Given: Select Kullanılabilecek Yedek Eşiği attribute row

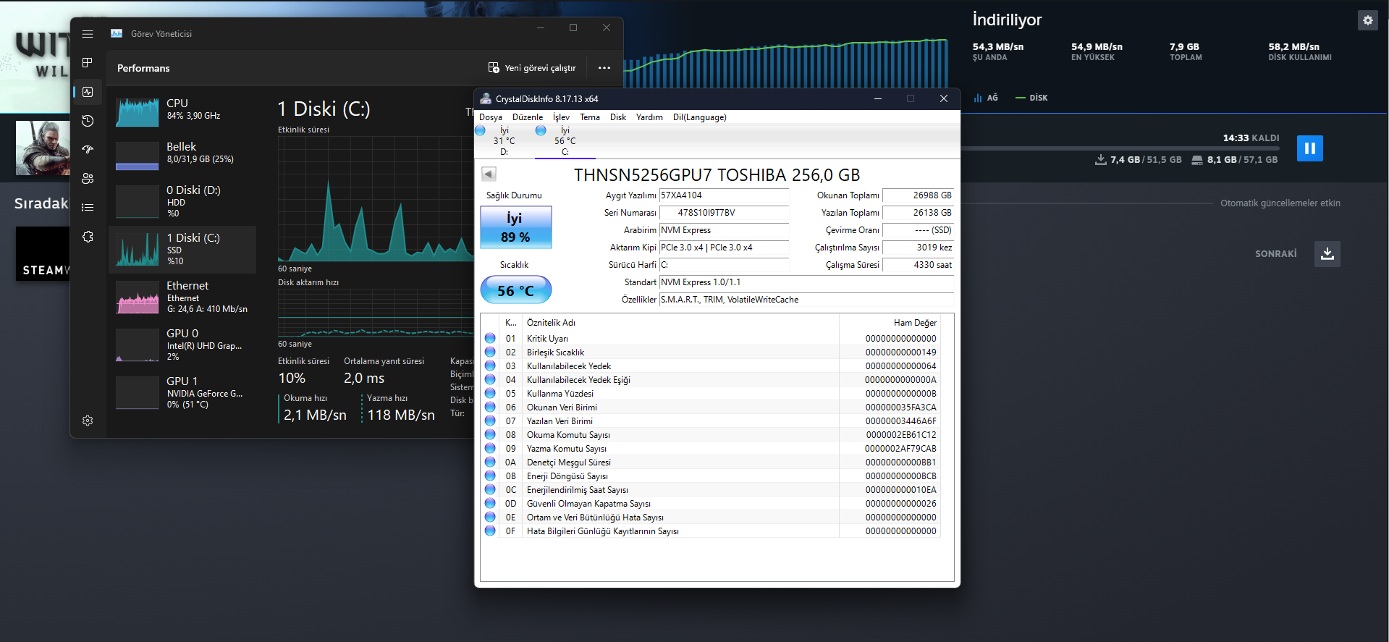Looking at the screenshot, I should coord(710,380).
